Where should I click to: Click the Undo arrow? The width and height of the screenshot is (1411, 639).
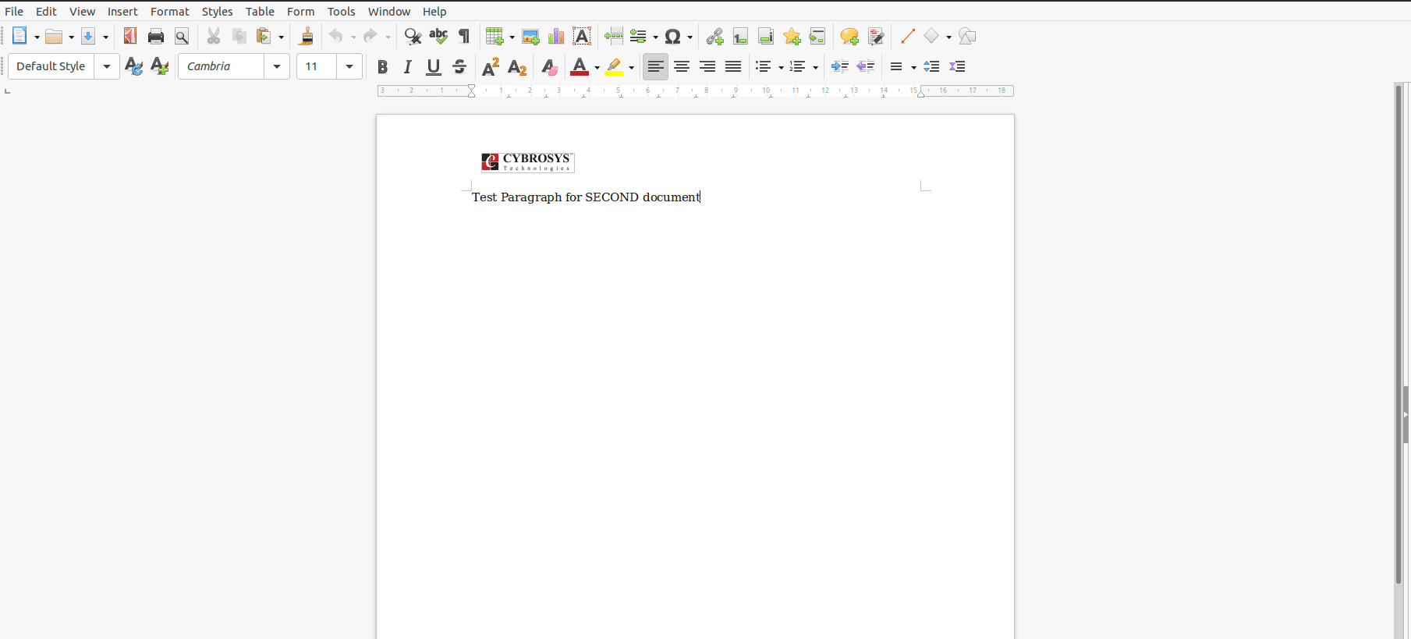click(335, 36)
